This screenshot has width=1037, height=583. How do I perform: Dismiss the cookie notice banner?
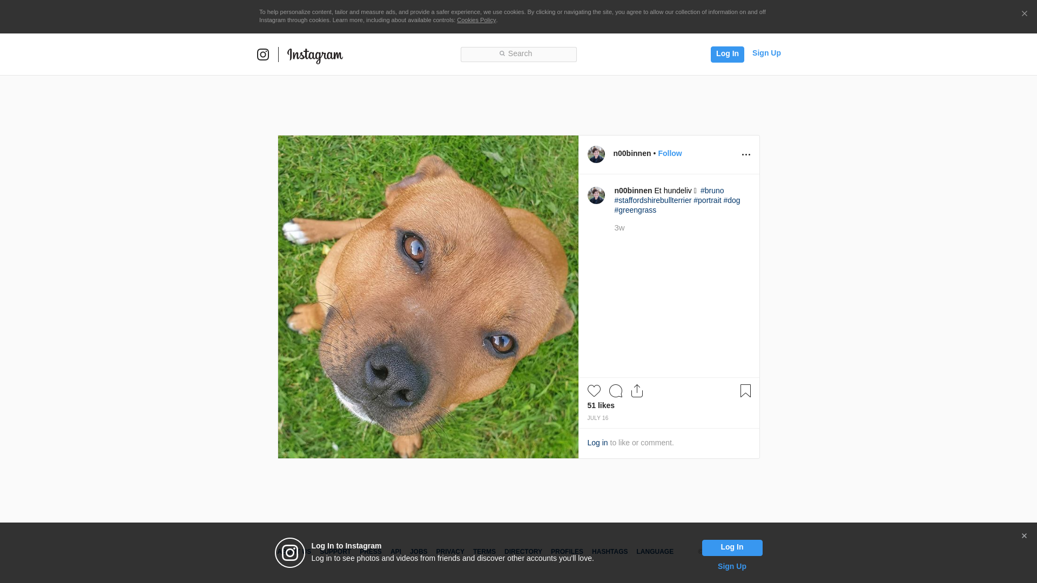(x=1024, y=14)
